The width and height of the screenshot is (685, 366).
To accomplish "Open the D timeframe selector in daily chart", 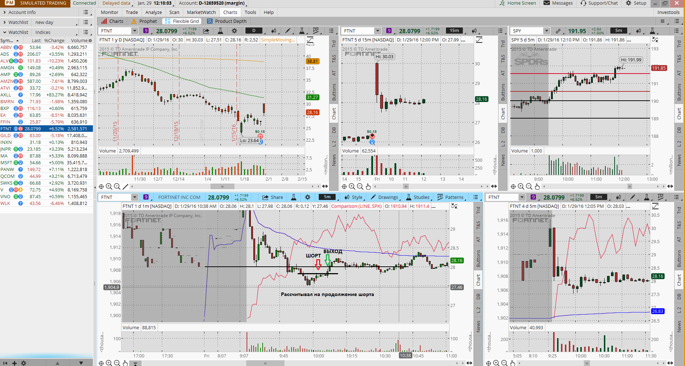I will tap(254, 31).
